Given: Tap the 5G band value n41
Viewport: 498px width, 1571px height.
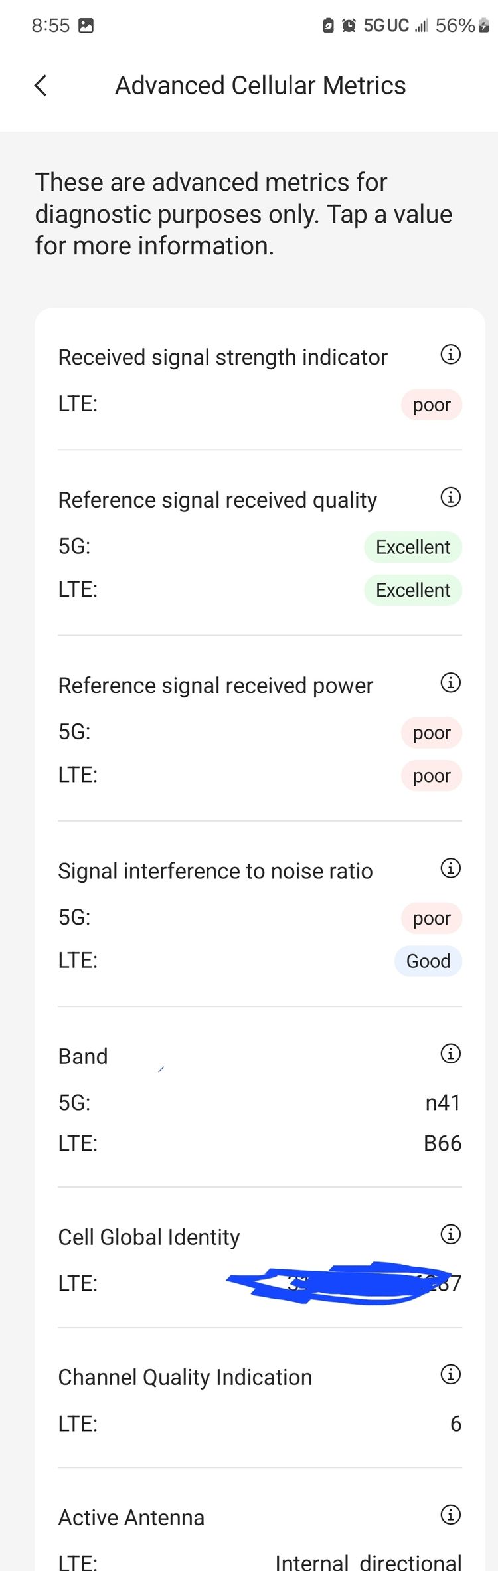Looking at the screenshot, I should pyautogui.click(x=443, y=1103).
